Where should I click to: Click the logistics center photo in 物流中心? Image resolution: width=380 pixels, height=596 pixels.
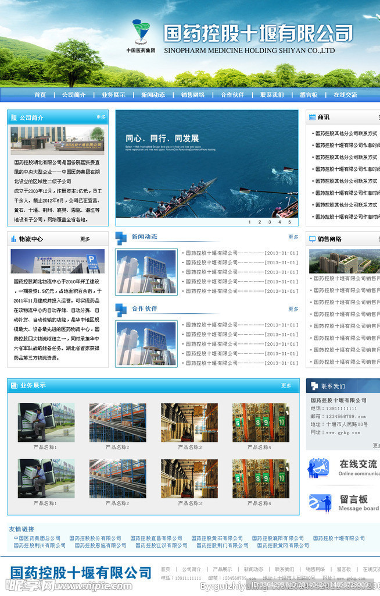(58, 261)
